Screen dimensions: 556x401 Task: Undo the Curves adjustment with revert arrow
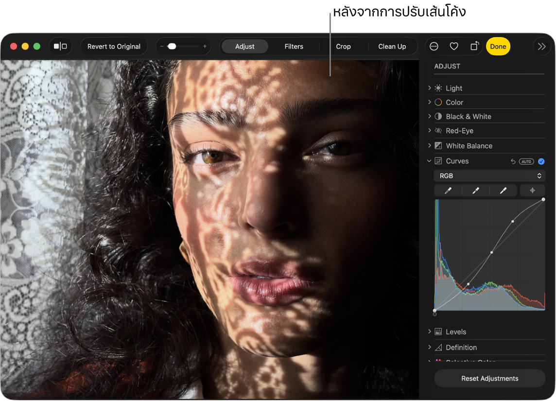click(x=513, y=161)
